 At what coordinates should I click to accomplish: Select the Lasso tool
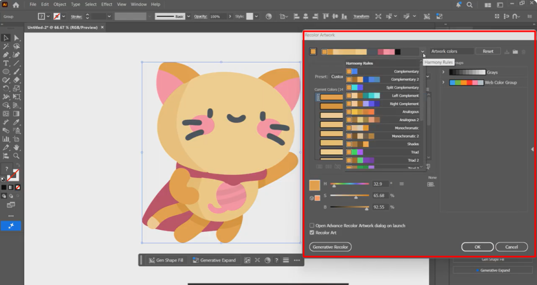pyautogui.click(x=16, y=46)
